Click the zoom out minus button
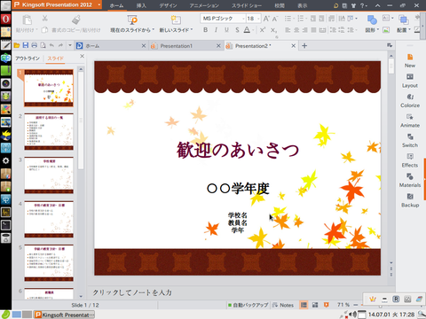The image size is (426, 319). (356, 305)
